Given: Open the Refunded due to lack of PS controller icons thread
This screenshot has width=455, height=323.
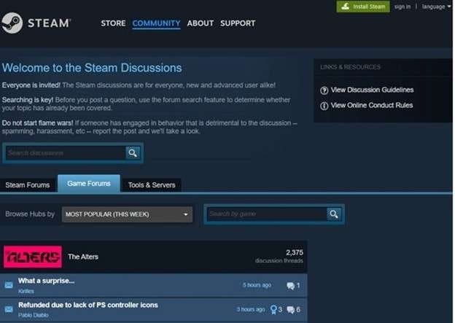Looking at the screenshot, I should tap(88, 305).
